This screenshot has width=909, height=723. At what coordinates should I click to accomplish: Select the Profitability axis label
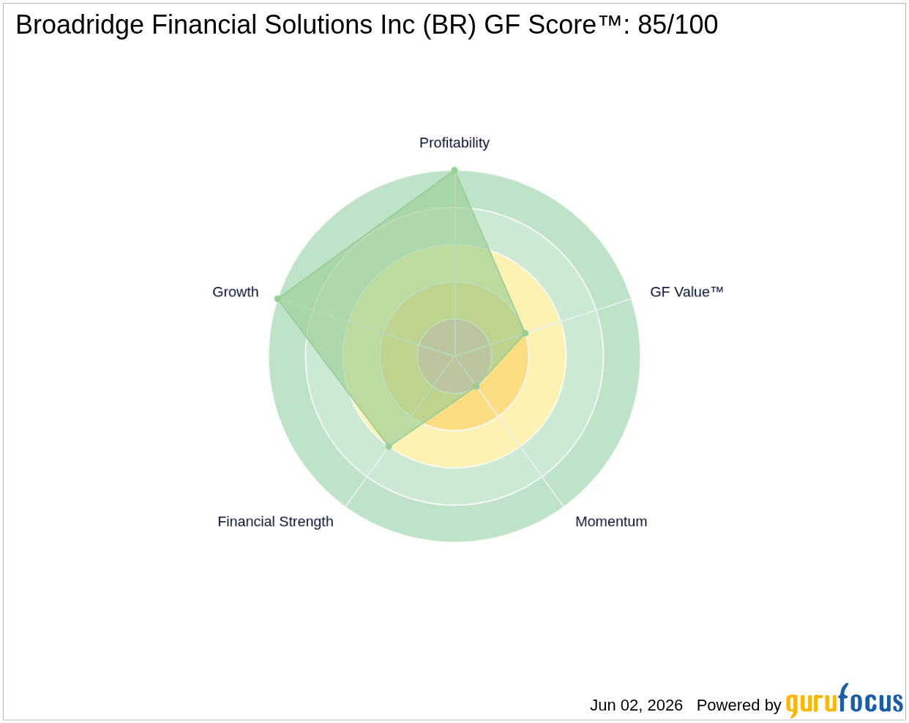pyautogui.click(x=454, y=143)
